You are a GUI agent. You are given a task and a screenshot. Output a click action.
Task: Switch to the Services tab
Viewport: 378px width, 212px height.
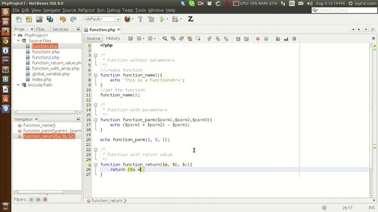(60, 29)
